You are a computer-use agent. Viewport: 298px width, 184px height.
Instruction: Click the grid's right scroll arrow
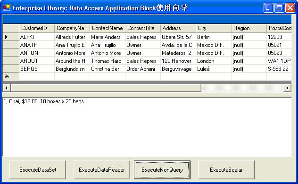pyautogui.click(x=287, y=88)
